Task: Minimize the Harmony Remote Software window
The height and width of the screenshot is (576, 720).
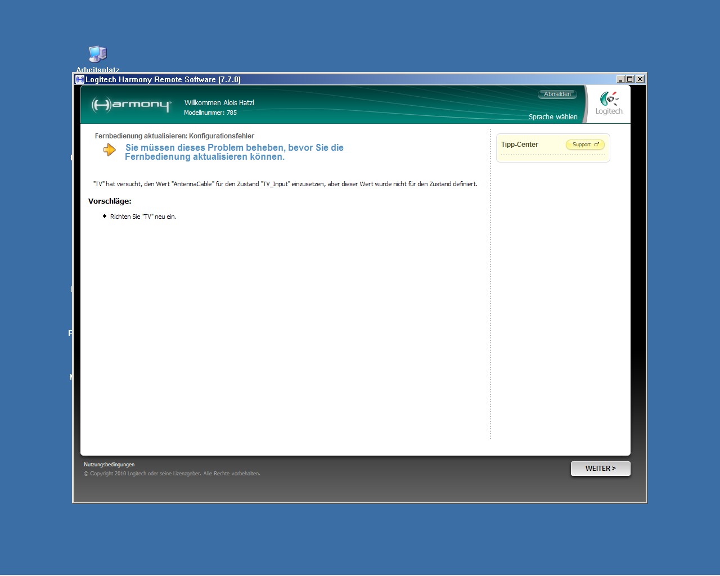Action: click(620, 79)
